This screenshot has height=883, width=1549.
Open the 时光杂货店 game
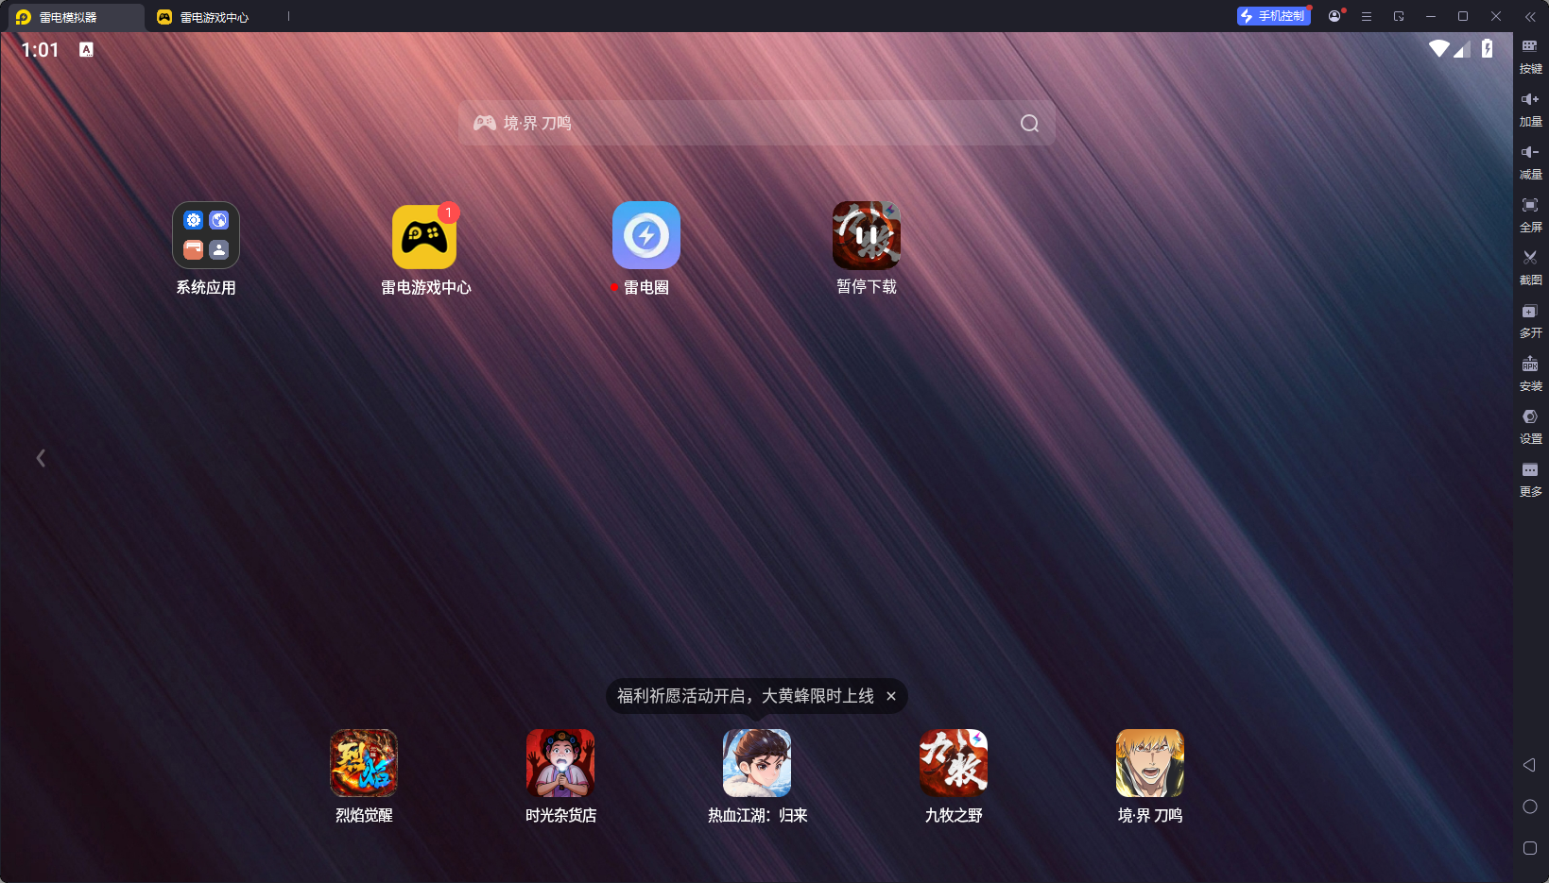560,763
